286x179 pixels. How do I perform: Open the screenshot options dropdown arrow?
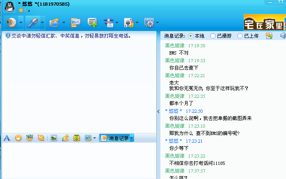pyautogui.click(x=94, y=138)
